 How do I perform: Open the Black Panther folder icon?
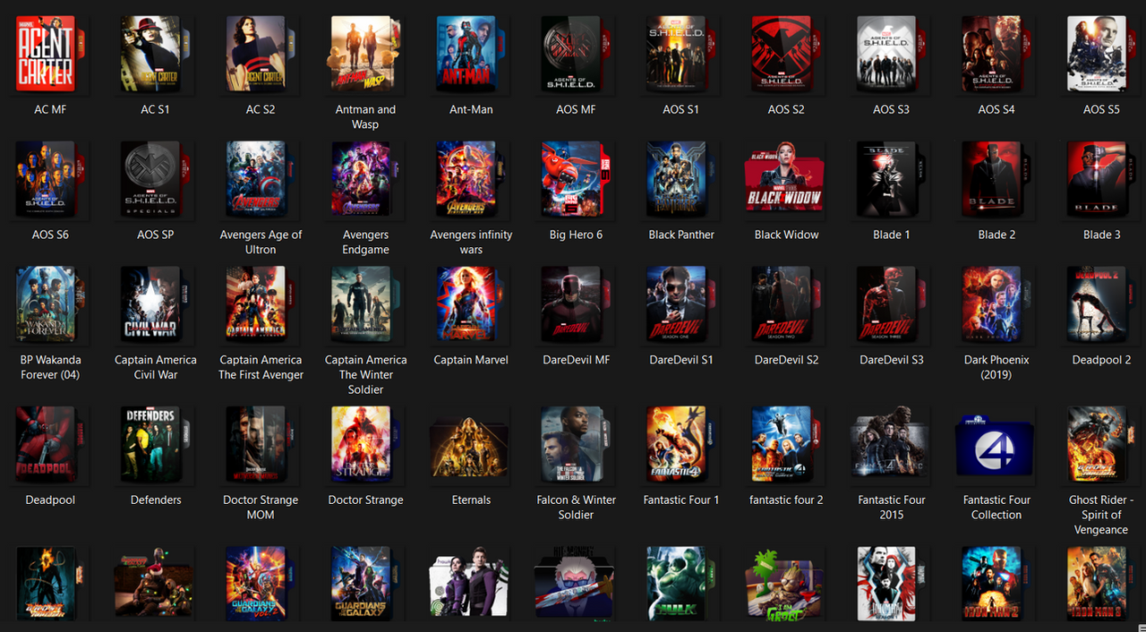681,179
